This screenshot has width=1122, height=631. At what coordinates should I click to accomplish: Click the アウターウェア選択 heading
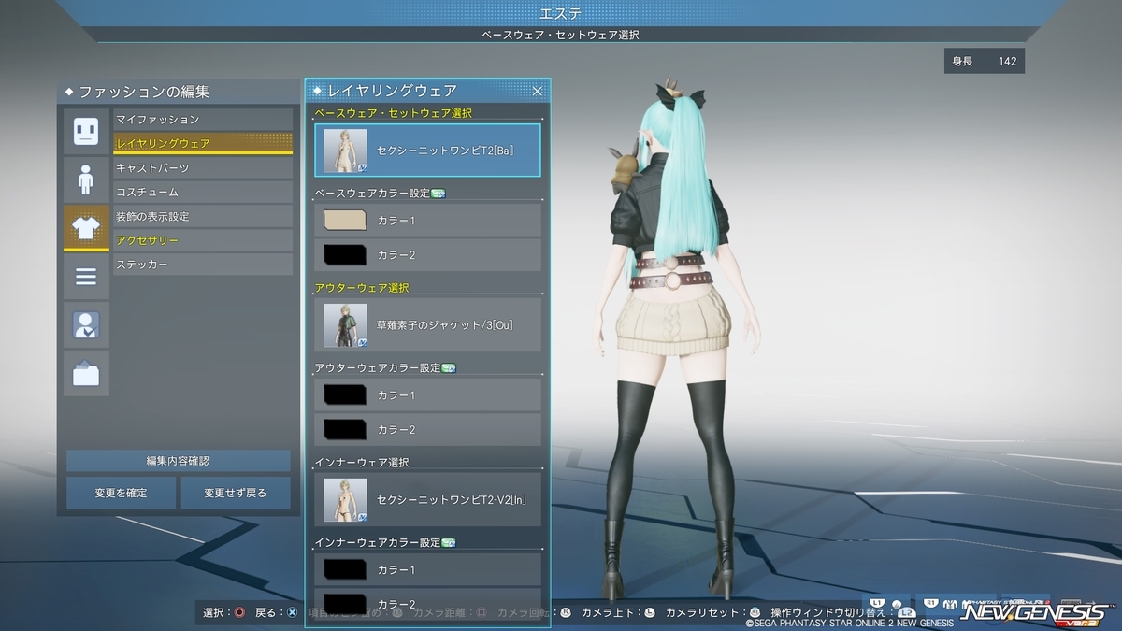pos(362,288)
